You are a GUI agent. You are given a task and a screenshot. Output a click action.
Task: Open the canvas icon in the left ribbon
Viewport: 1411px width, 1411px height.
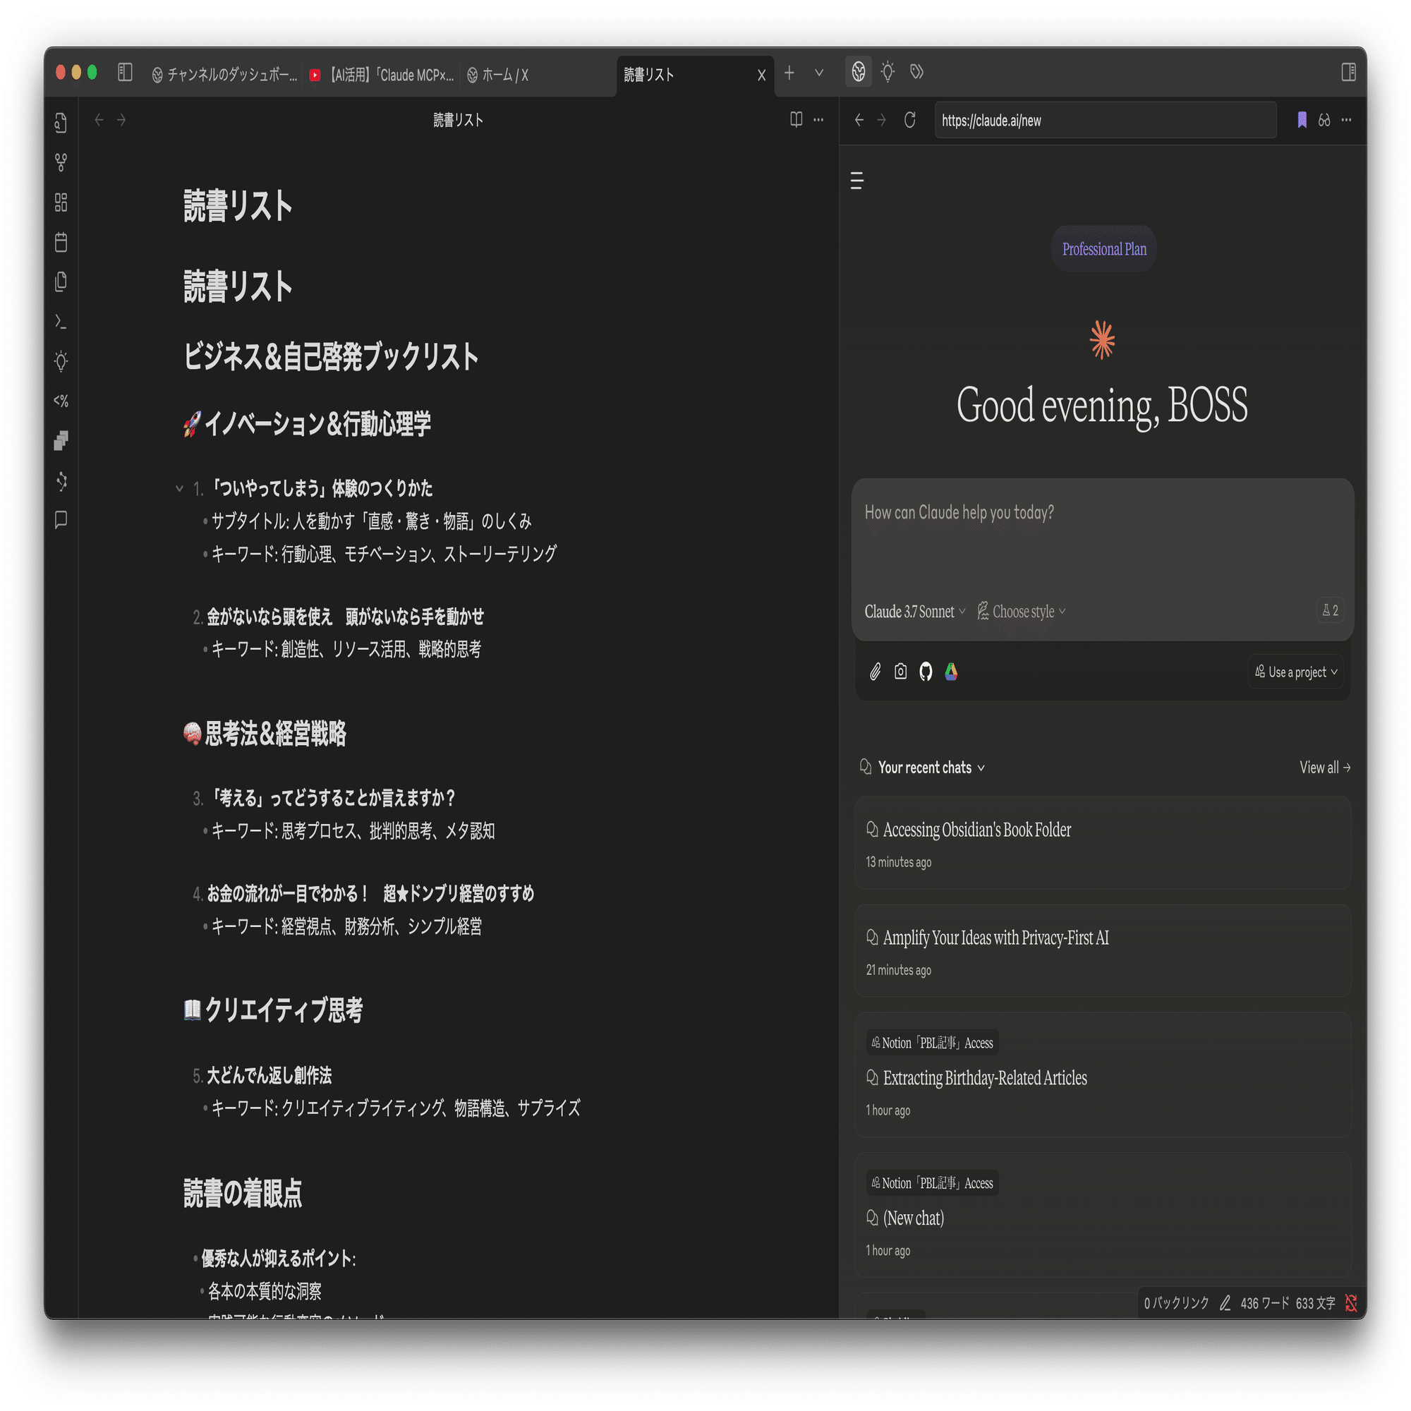61,202
